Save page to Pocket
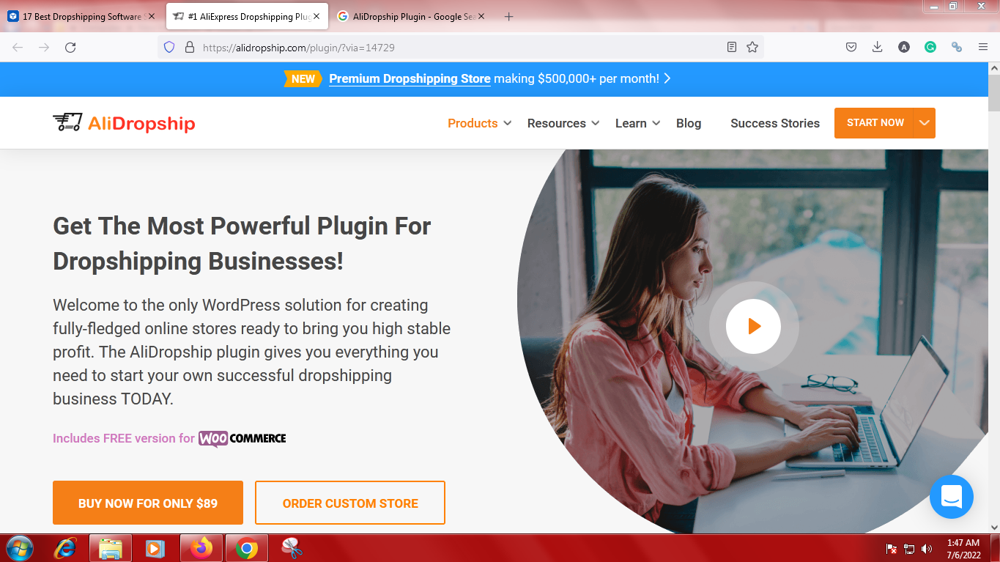 pyautogui.click(x=851, y=47)
